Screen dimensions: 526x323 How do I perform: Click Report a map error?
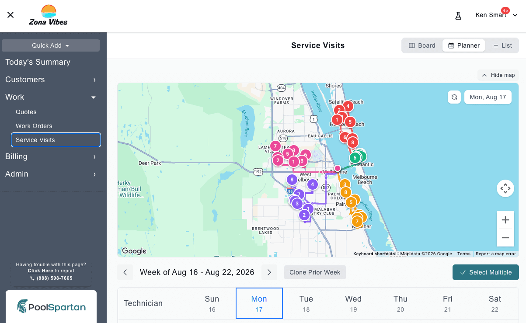496,254
